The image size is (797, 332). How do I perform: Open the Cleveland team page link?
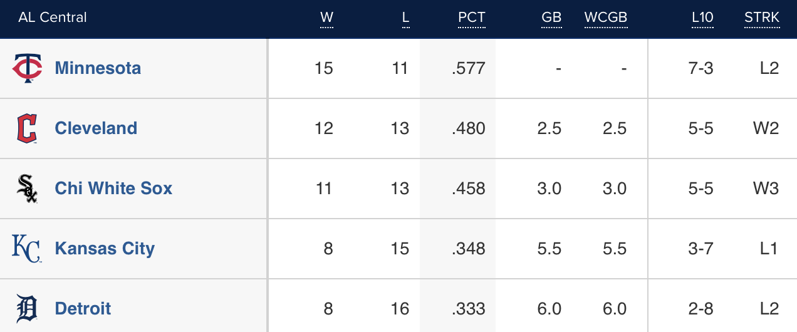coord(96,128)
